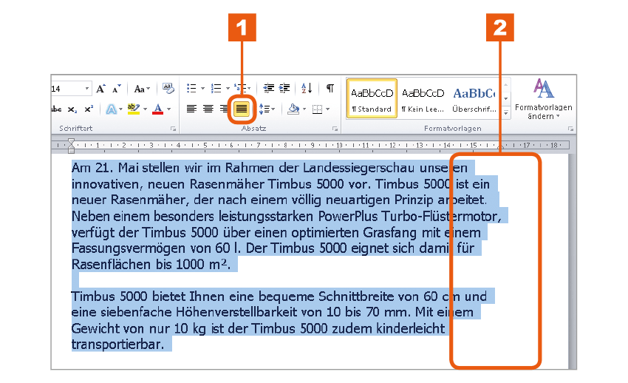Select the Standard style

372,98
